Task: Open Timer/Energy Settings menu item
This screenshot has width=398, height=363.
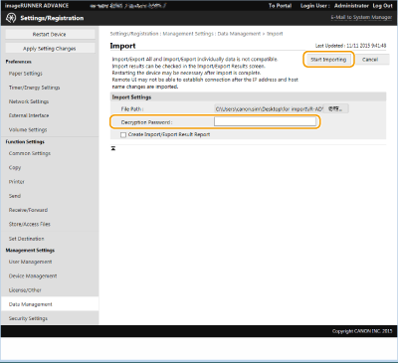Action: point(34,88)
